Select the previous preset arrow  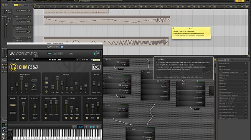pos(33,59)
